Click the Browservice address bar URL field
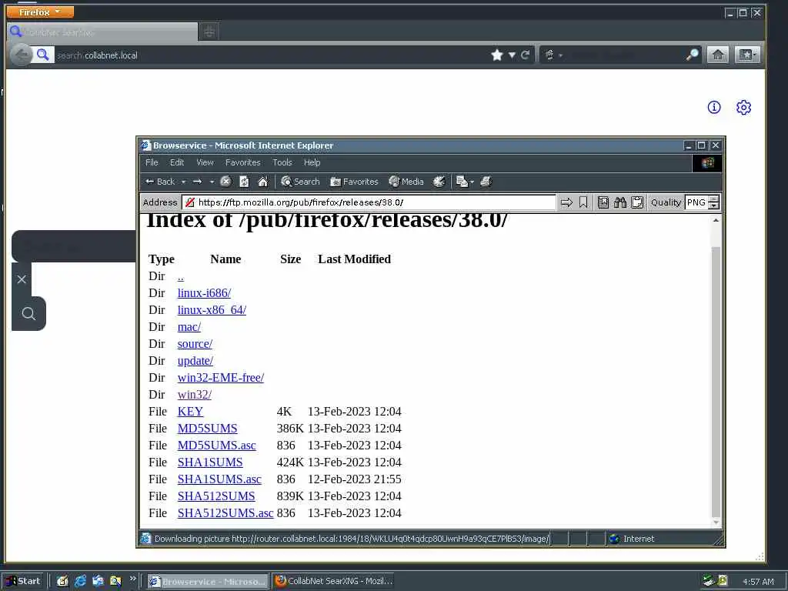Viewport: 788px width, 591px height. [369, 202]
